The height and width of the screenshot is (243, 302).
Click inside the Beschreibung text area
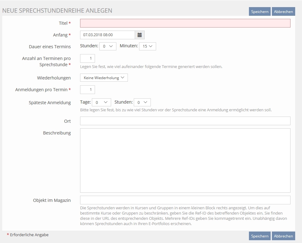click(x=185, y=160)
